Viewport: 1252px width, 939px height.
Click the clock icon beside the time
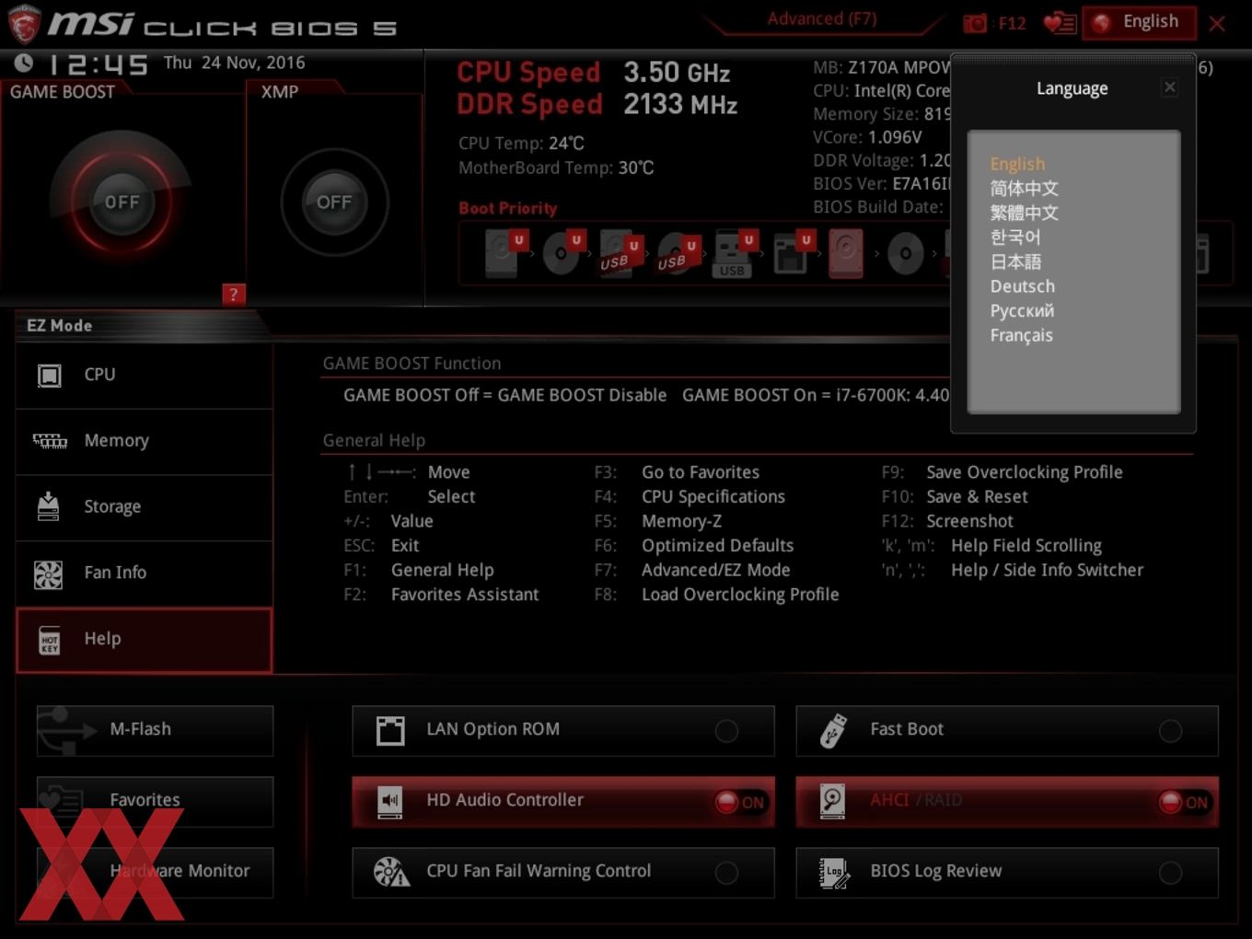click(x=24, y=64)
